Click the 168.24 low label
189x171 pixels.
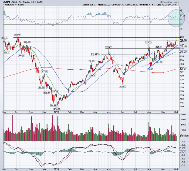41,87
